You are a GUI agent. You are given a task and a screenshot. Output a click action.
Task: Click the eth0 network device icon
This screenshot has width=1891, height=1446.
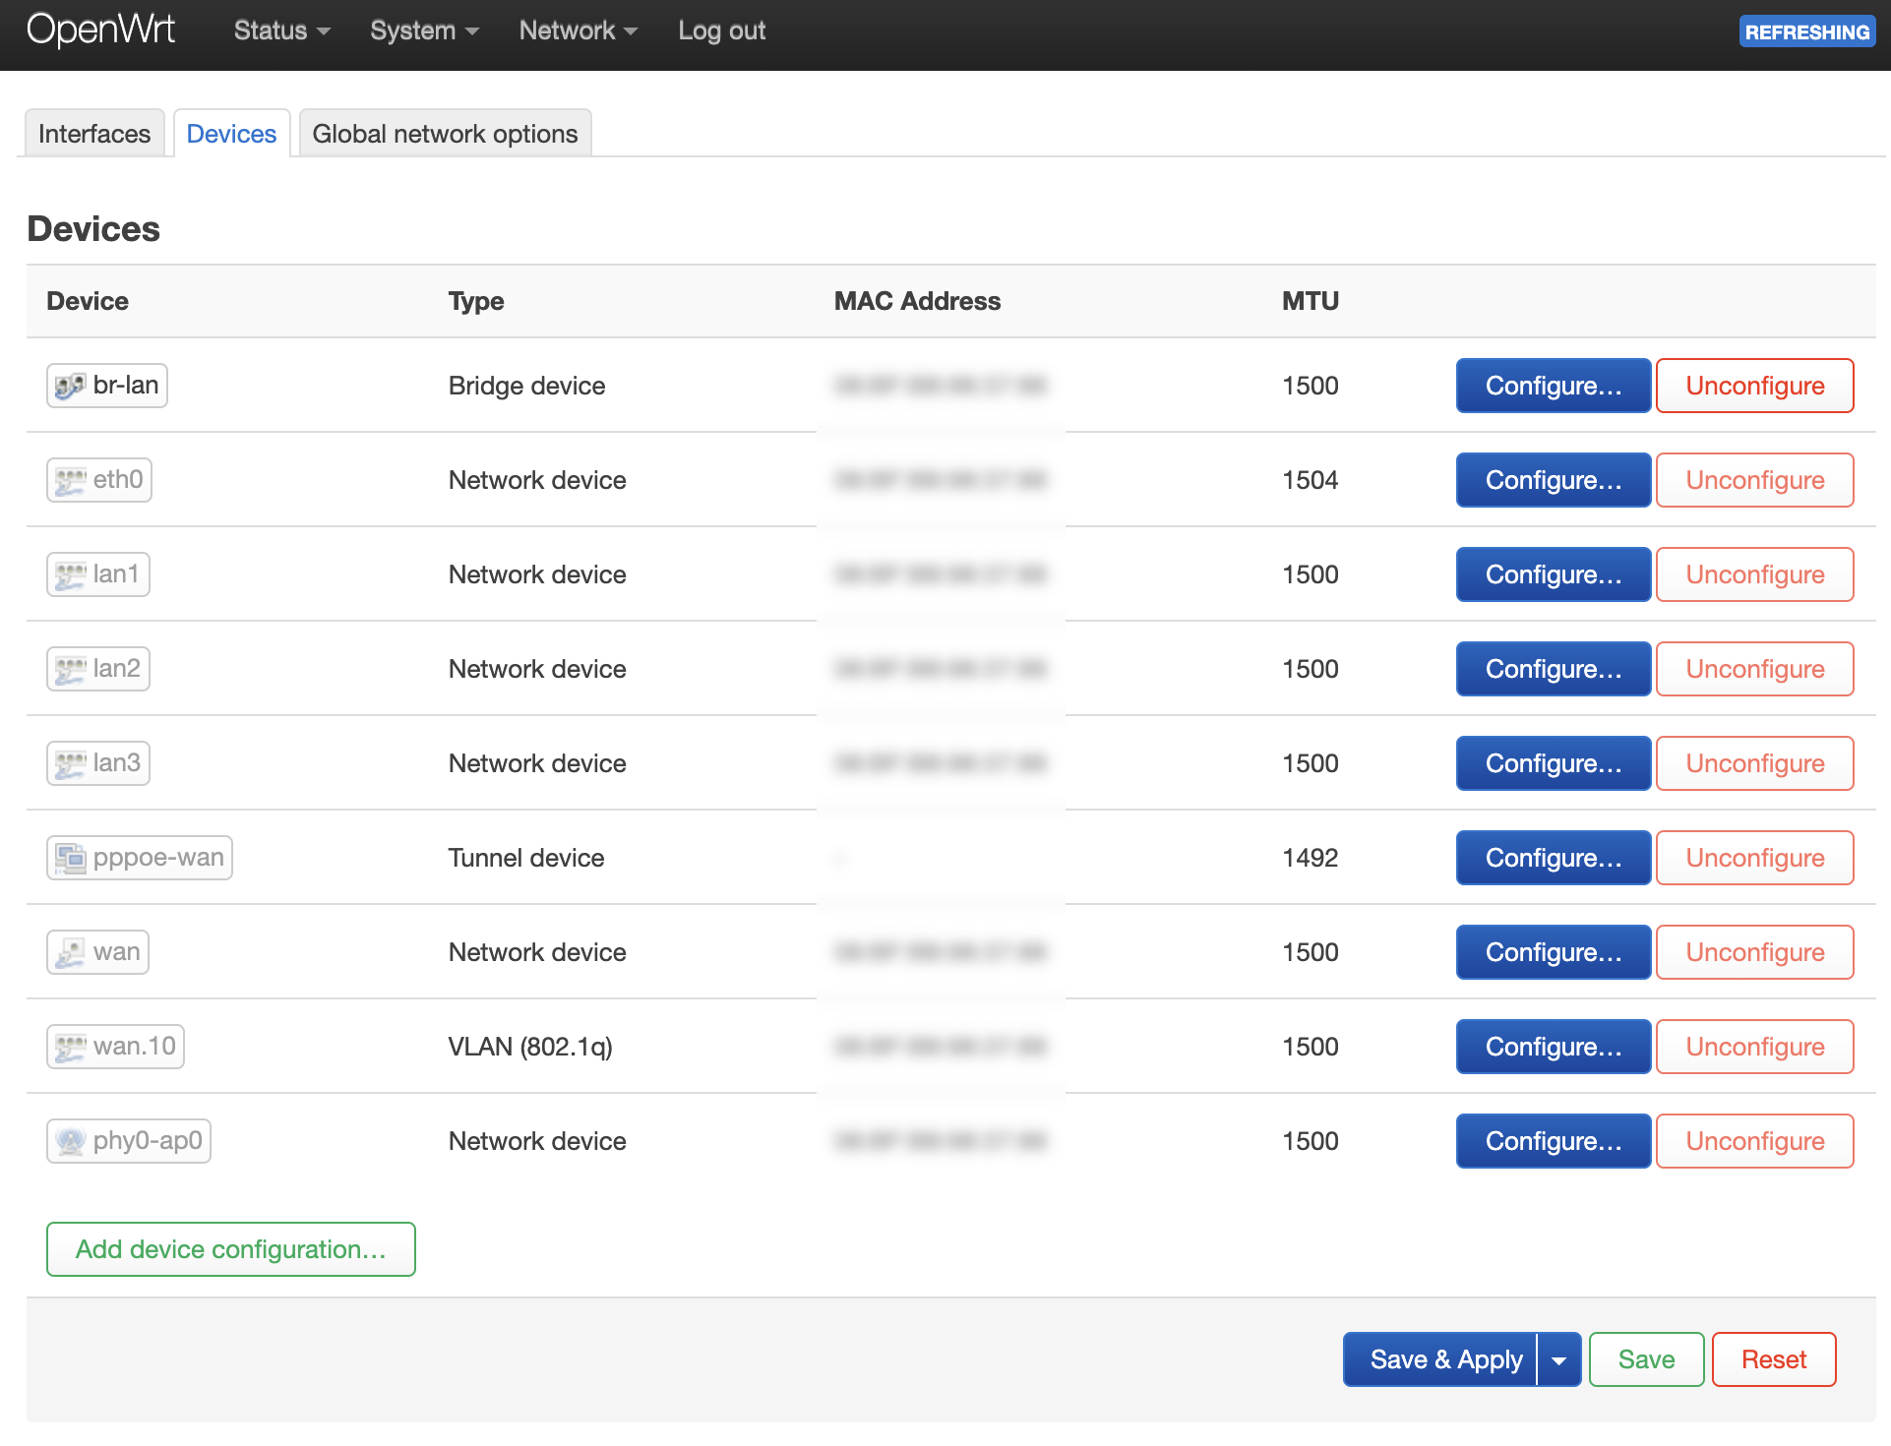tap(70, 480)
